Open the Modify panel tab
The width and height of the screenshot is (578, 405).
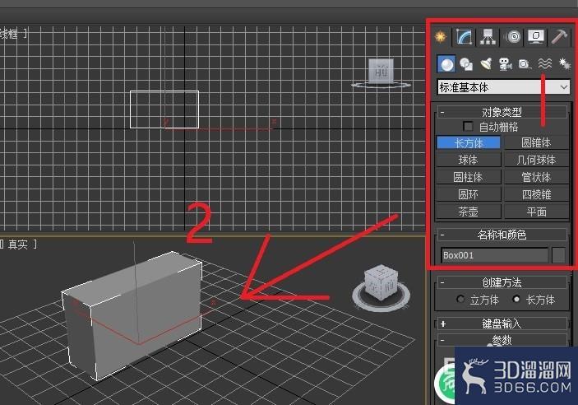pos(465,36)
